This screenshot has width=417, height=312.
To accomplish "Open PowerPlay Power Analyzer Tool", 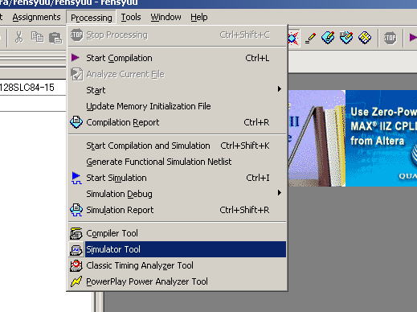I will (x=177, y=281).
